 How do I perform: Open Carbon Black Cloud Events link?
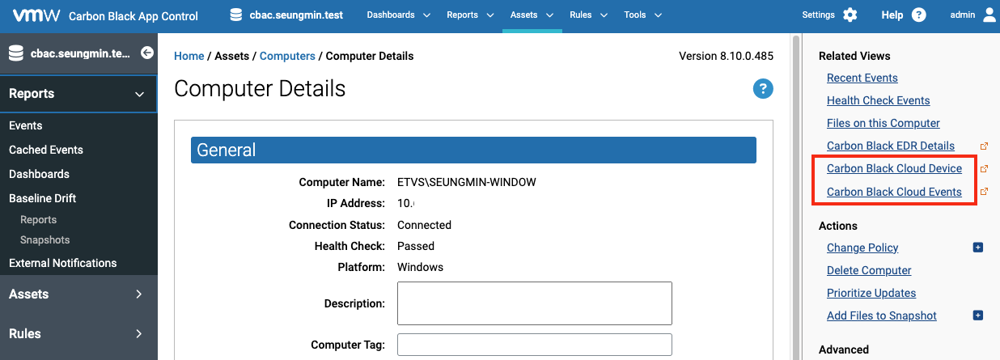894,192
